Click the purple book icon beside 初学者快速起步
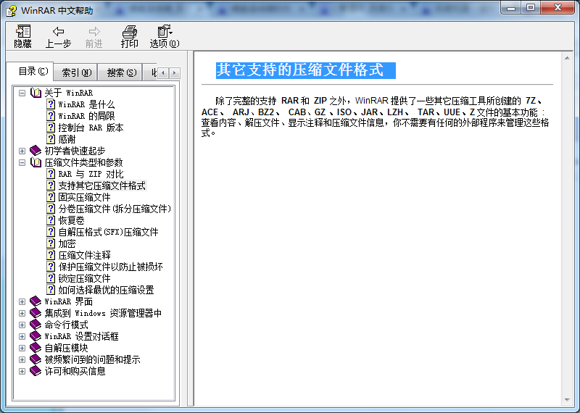 coord(36,151)
